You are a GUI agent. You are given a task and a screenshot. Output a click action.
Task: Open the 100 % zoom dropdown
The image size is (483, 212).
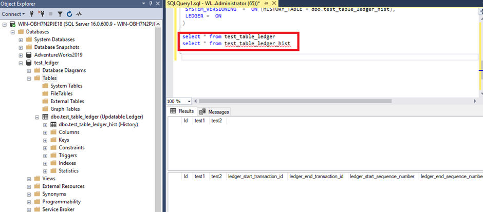point(189,101)
